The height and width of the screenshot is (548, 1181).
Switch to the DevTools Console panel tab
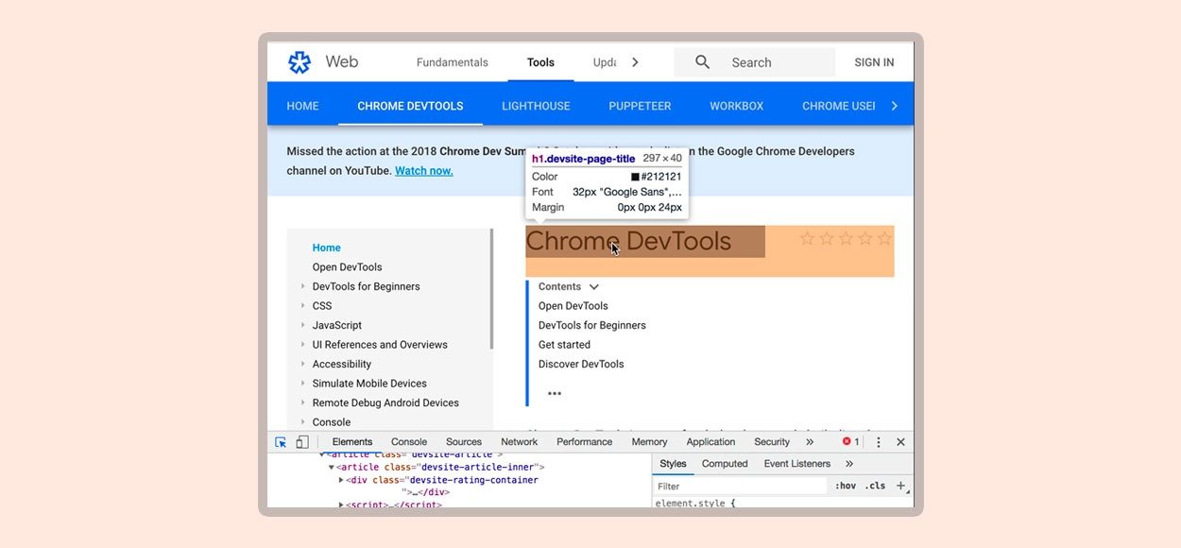coord(409,442)
